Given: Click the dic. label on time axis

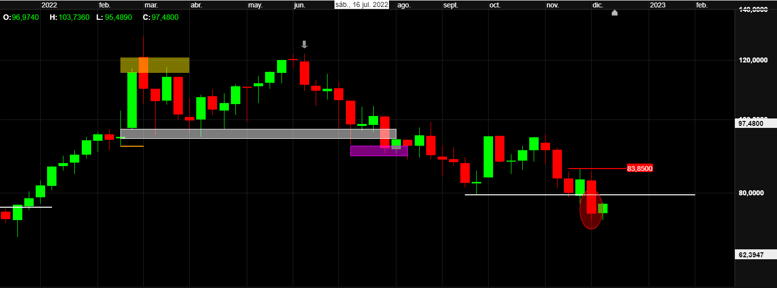Looking at the screenshot, I should pyautogui.click(x=598, y=5).
